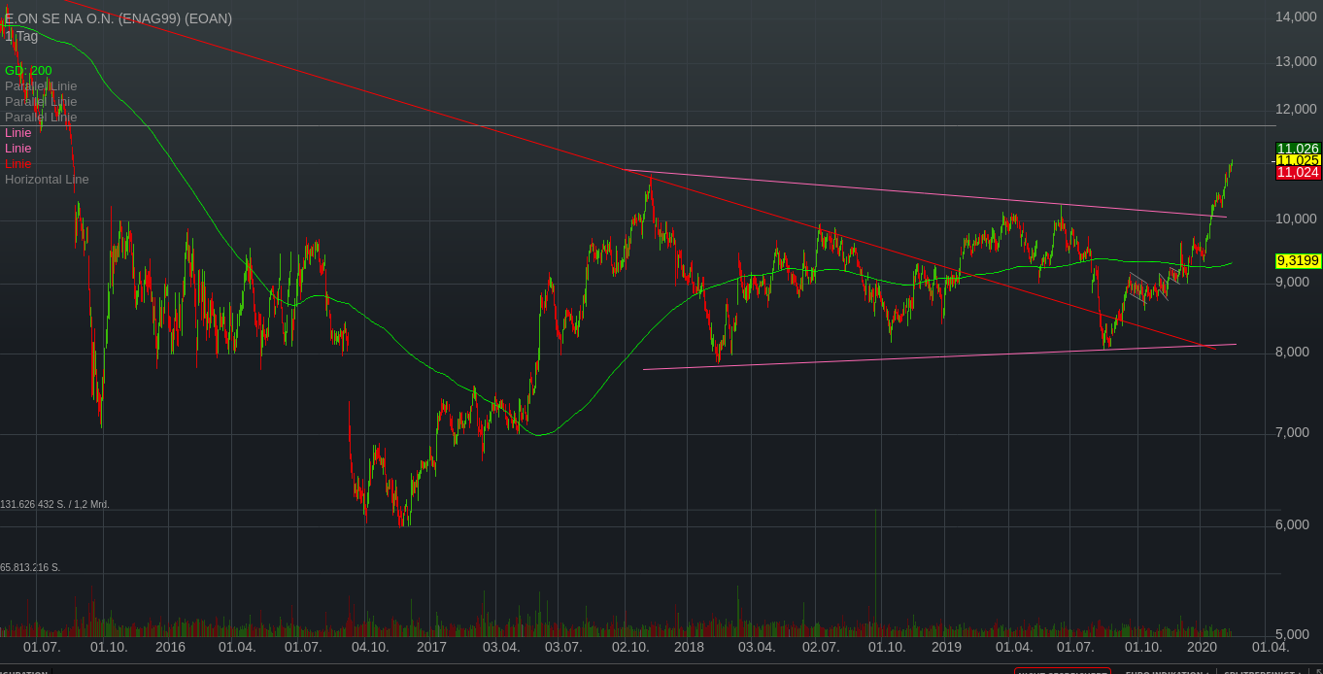The height and width of the screenshot is (674, 1323).
Task: Select the topmost Parallel Linie legend entry
Action: (41, 86)
